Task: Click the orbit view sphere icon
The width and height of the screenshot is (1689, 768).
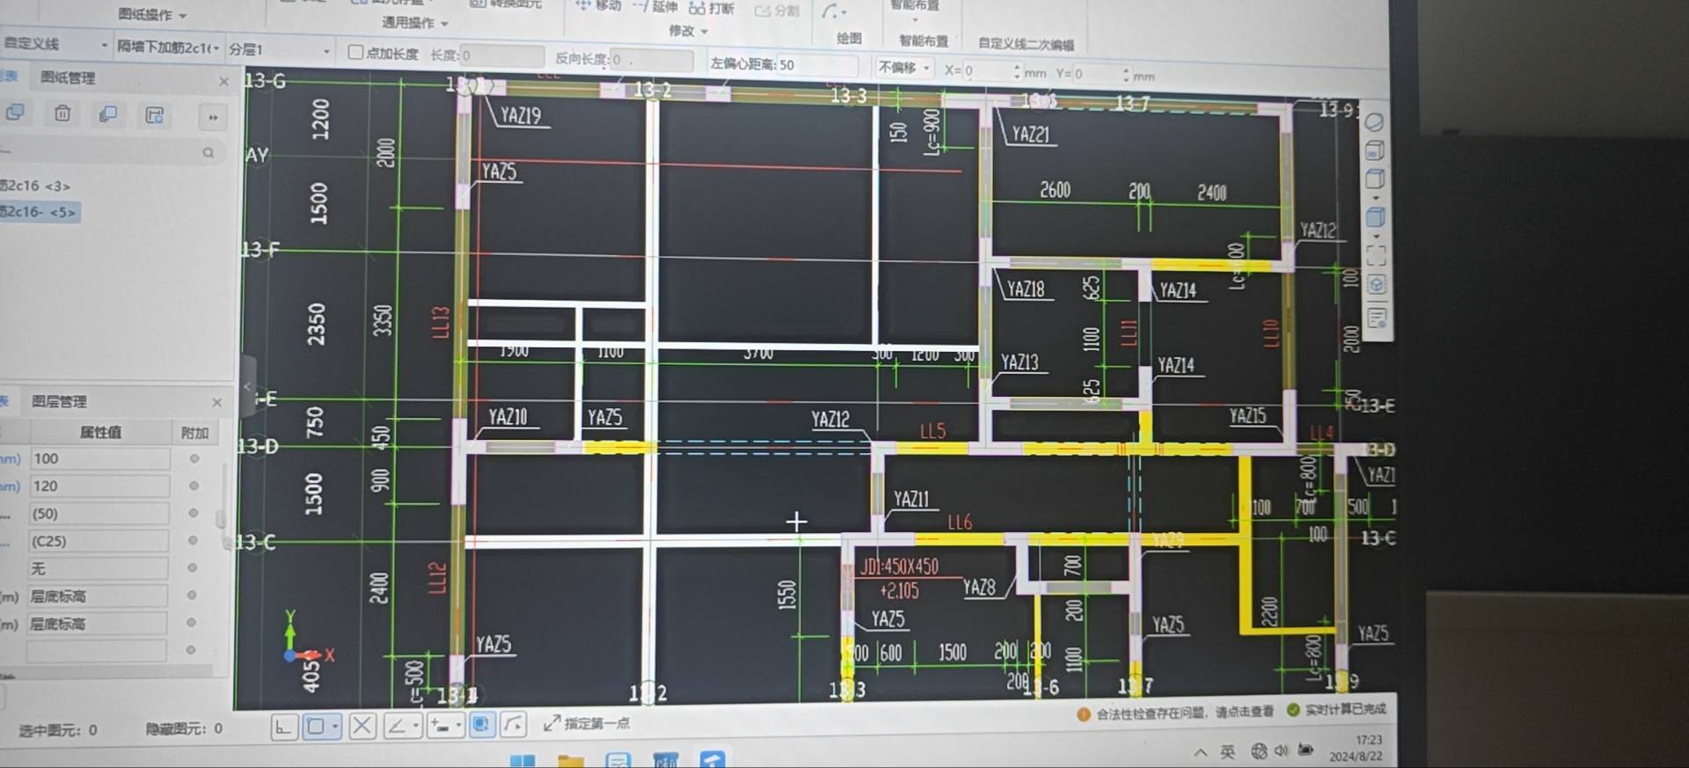Action: pos(1373,121)
